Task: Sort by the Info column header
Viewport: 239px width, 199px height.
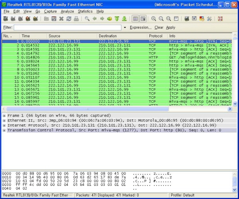Action: point(200,36)
